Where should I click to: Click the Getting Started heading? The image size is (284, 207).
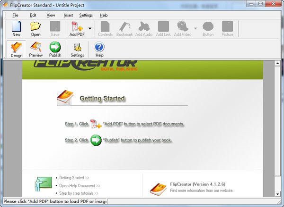tap(102, 99)
